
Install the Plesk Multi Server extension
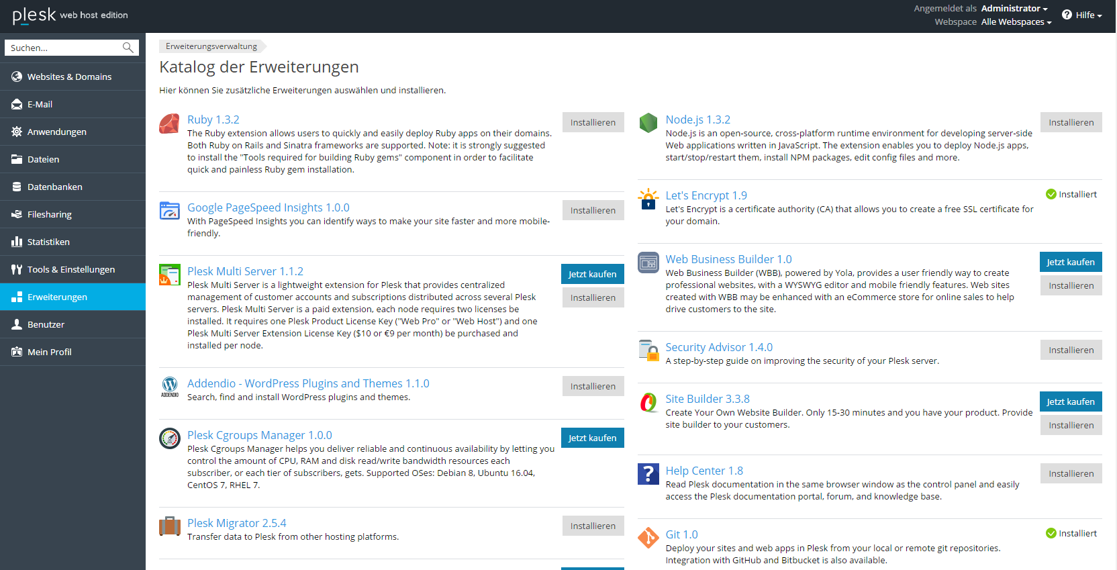[593, 297]
